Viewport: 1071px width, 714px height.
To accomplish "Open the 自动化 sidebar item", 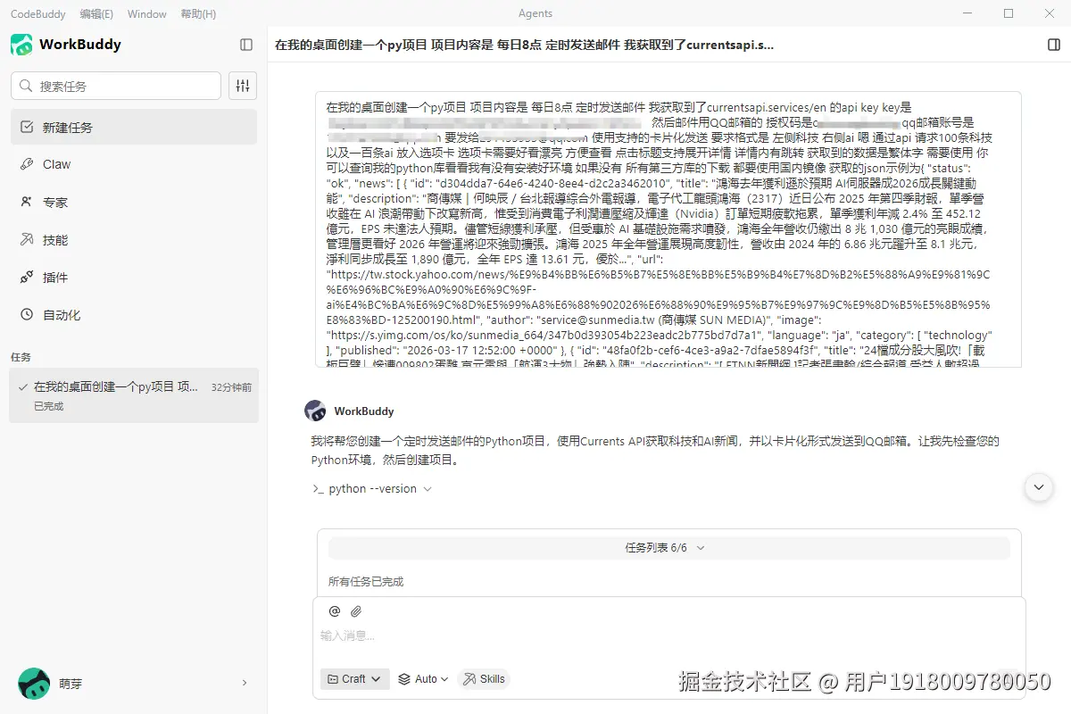I will [134, 314].
